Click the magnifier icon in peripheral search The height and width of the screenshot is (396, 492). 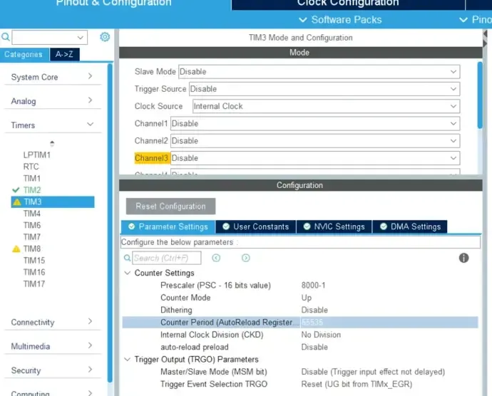click(x=6, y=37)
